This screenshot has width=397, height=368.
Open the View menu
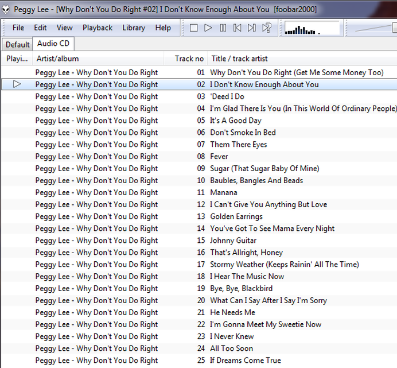point(65,28)
